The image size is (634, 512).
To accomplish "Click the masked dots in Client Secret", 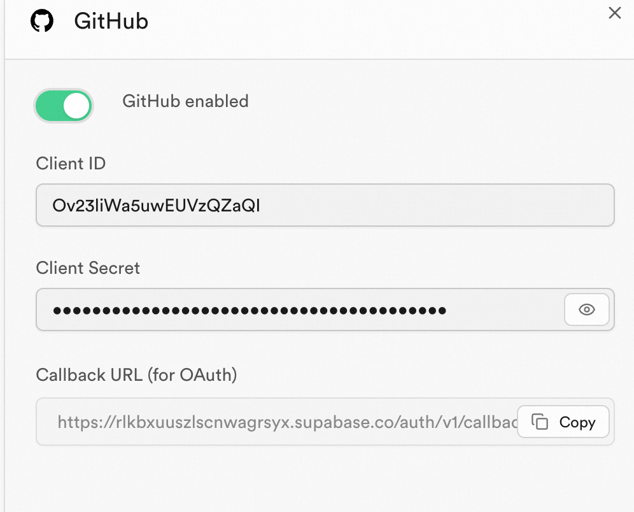I will (x=250, y=311).
